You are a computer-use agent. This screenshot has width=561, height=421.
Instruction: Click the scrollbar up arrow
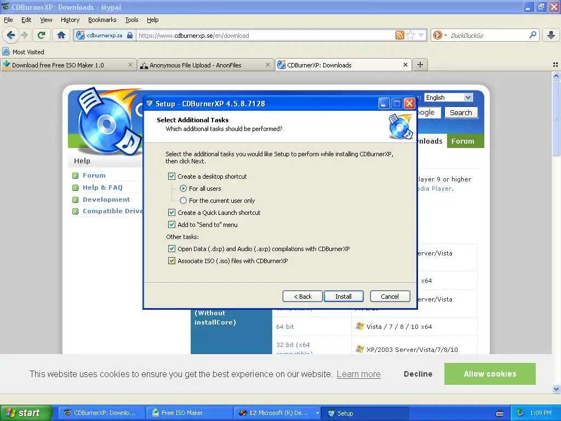(x=556, y=76)
